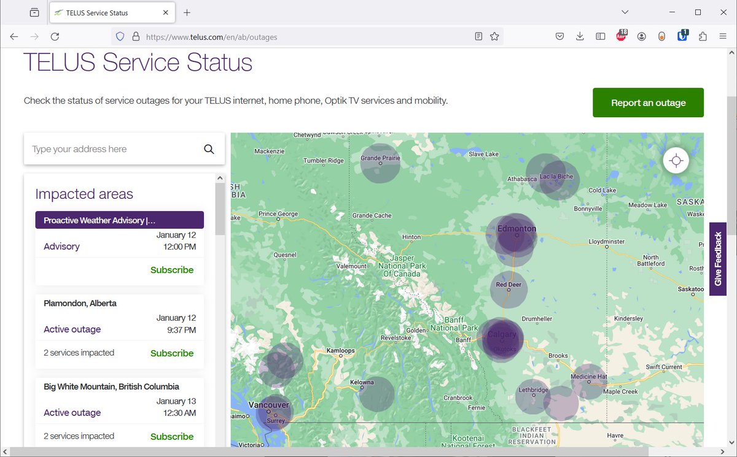
Task: Open the Firefox hamburger menu
Action: (723, 37)
